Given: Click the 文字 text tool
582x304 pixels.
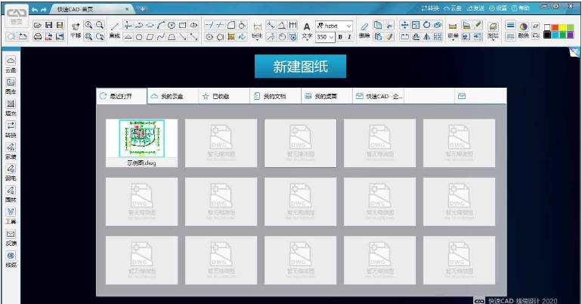Looking at the screenshot, I should [307, 29].
